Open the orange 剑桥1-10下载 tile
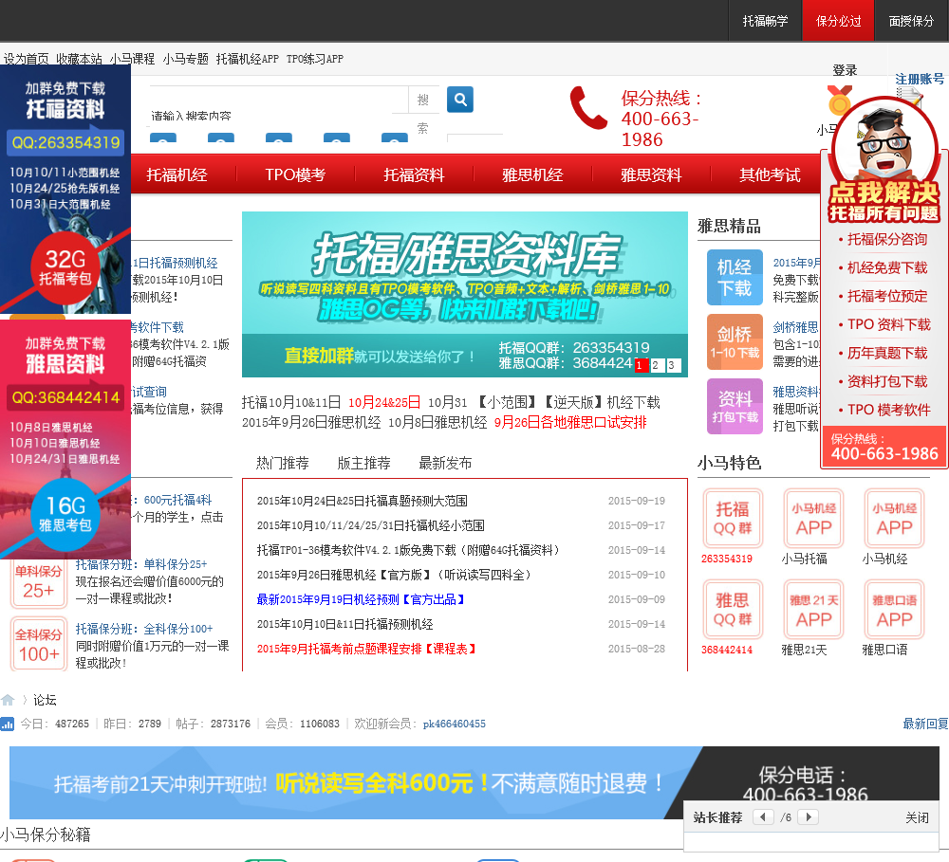 [735, 342]
